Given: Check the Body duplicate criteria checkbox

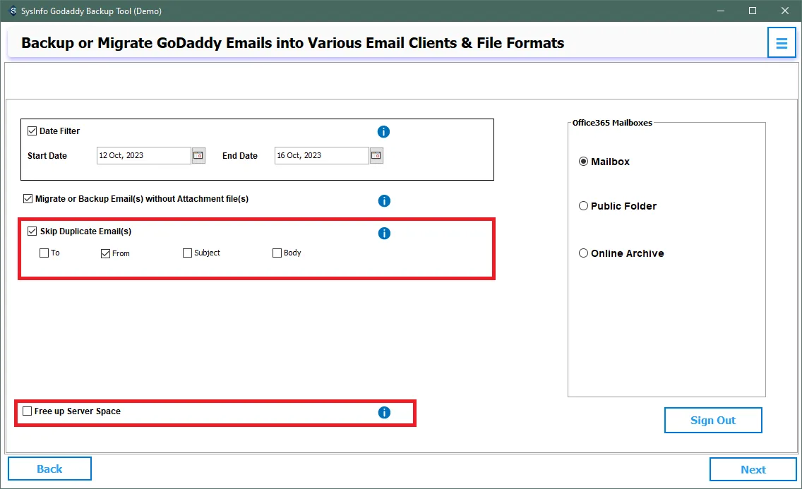Looking at the screenshot, I should pyautogui.click(x=277, y=253).
